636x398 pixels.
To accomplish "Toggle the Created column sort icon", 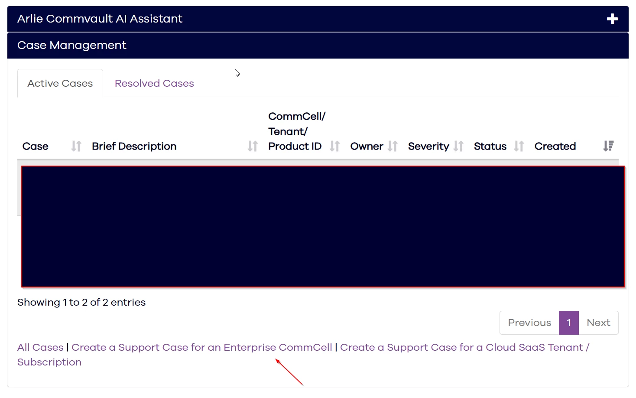I will [608, 146].
